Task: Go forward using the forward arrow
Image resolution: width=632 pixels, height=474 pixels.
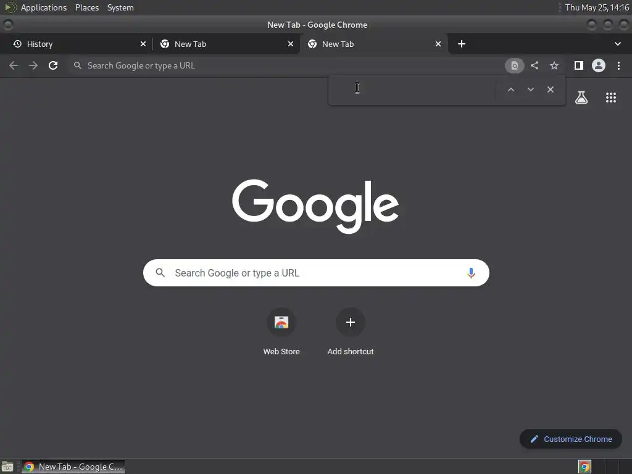Action: 33,65
